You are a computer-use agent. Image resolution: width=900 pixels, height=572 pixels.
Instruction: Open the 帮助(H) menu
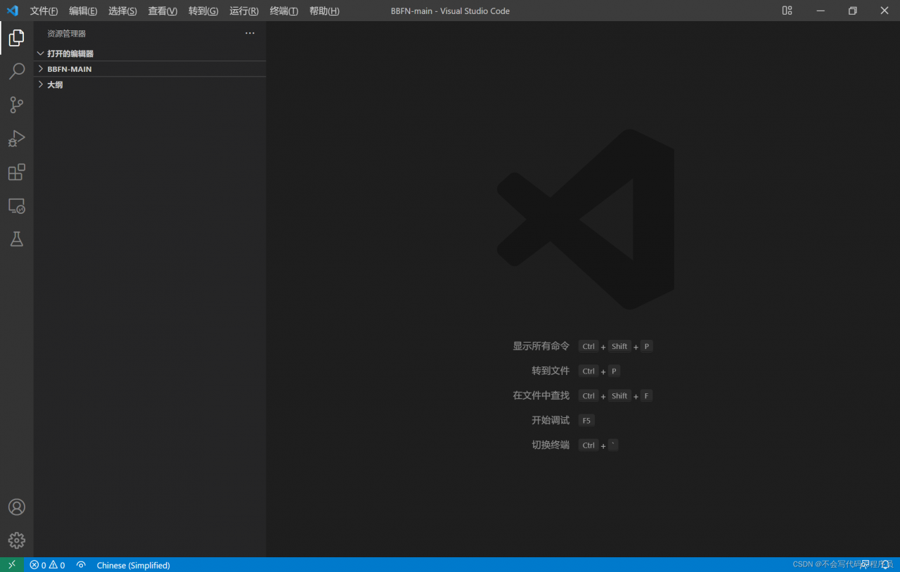(x=324, y=11)
